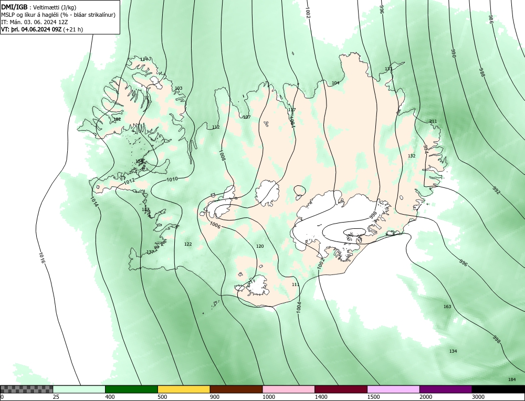Viewport: 525px width, 401px height.
Task: Click the gray checkered 0–25 legend swatch
Action: pos(26,389)
